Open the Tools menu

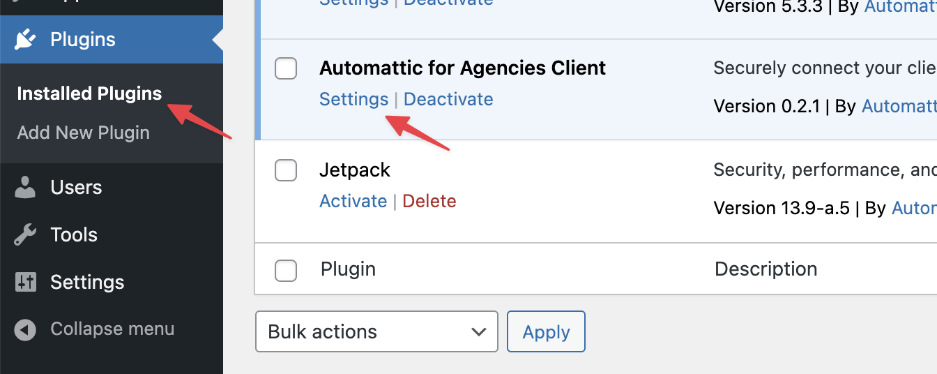point(74,235)
